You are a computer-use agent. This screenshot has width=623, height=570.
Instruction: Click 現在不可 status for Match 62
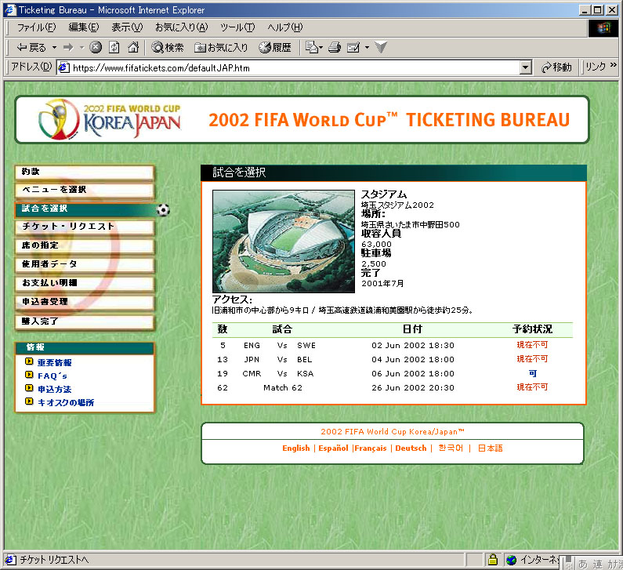pos(532,387)
